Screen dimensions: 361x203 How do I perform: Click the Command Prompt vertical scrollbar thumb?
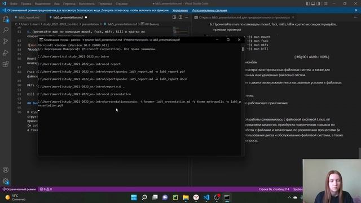point(243,49)
